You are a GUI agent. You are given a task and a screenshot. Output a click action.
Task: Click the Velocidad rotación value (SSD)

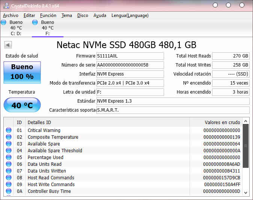pyautogui.click(x=231, y=74)
